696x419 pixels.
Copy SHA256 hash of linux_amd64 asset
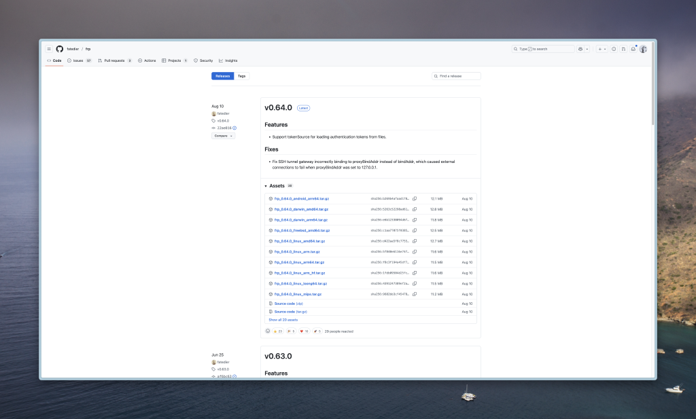(x=415, y=241)
